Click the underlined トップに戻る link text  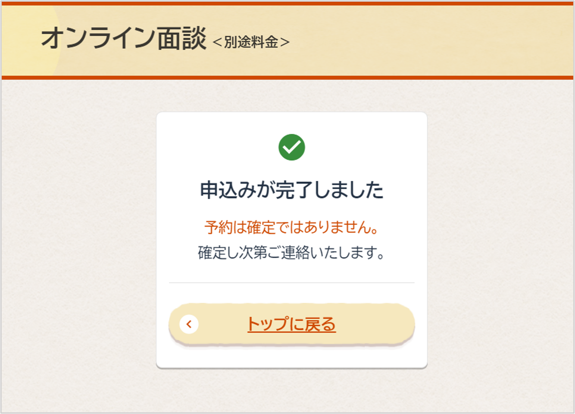pyautogui.click(x=291, y=324)
